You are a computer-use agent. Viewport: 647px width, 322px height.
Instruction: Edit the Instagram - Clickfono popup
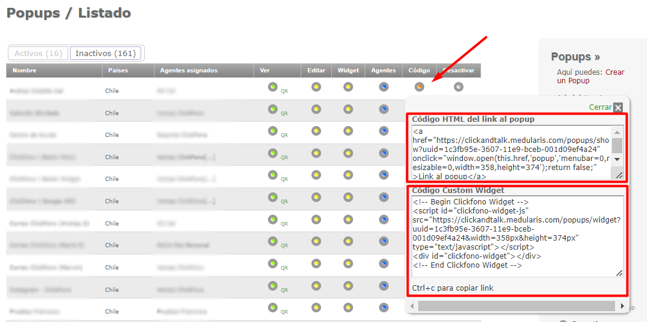[x=316, y=286]
